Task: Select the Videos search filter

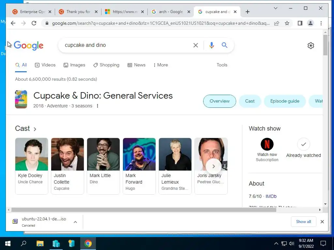Action: [x=45, y=65]
